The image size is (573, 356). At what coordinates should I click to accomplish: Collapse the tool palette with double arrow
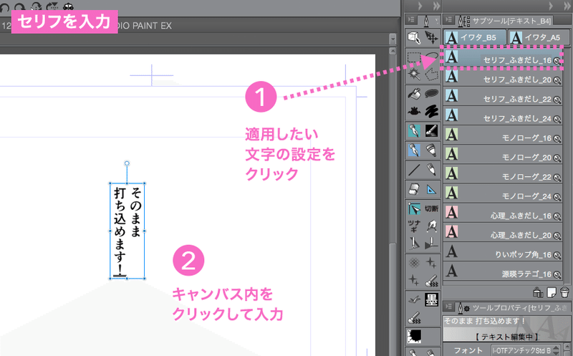437,6
